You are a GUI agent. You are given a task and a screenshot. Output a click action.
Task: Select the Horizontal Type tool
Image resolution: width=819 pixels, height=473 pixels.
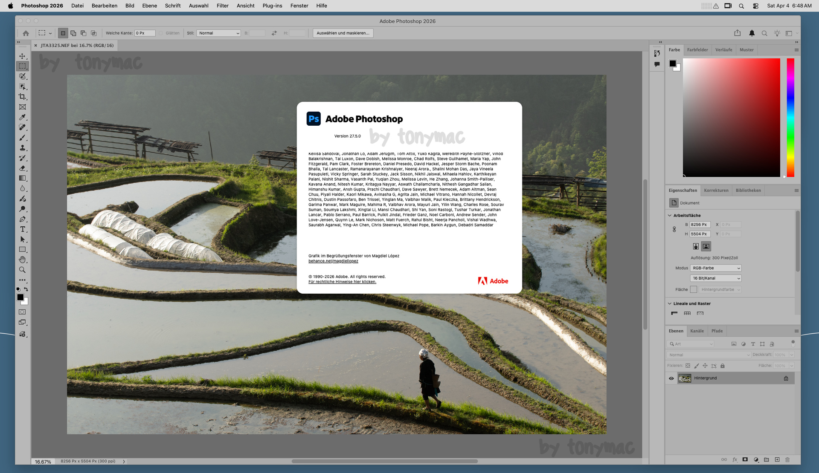point(22,229)
